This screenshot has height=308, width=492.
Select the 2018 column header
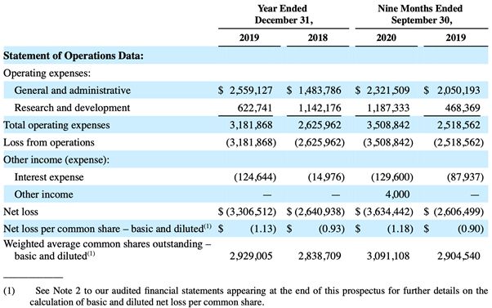[x=318, y=38]
